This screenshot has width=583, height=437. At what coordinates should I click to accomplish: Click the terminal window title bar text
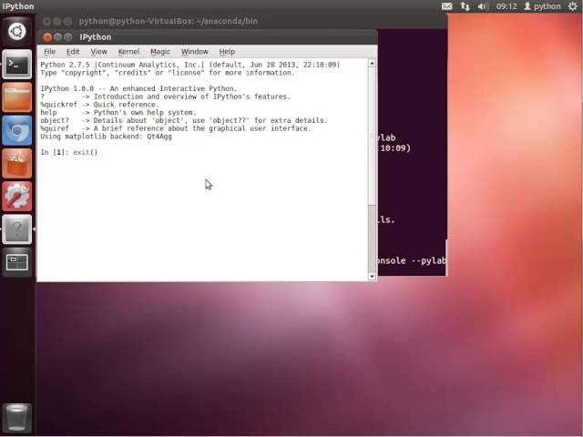[168, 21]
